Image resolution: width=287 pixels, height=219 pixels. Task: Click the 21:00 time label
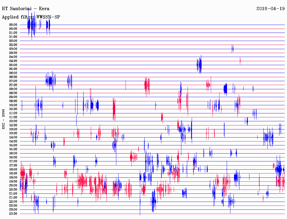pos(13,193)
